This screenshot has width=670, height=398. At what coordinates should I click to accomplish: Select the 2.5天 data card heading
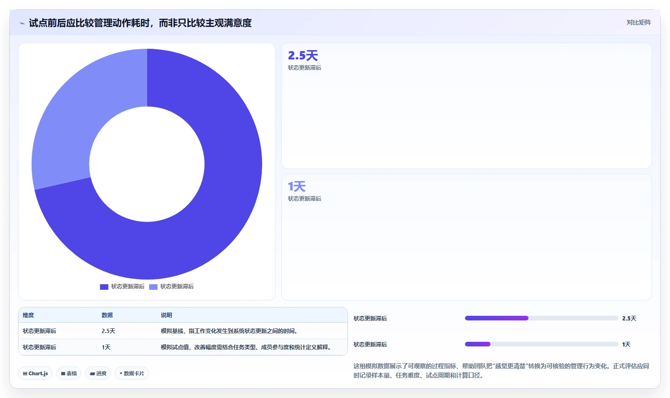coord(303,55)
